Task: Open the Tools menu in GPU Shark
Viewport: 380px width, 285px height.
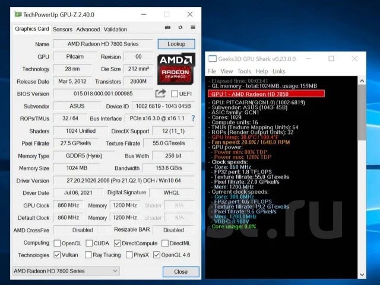Action: click(x=244, y=71)
